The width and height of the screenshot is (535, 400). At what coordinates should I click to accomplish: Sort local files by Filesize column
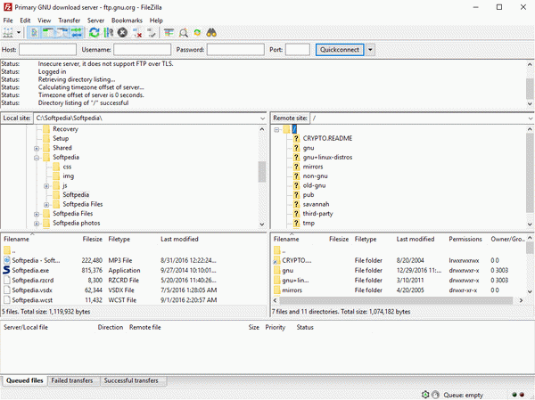[92, 239]
